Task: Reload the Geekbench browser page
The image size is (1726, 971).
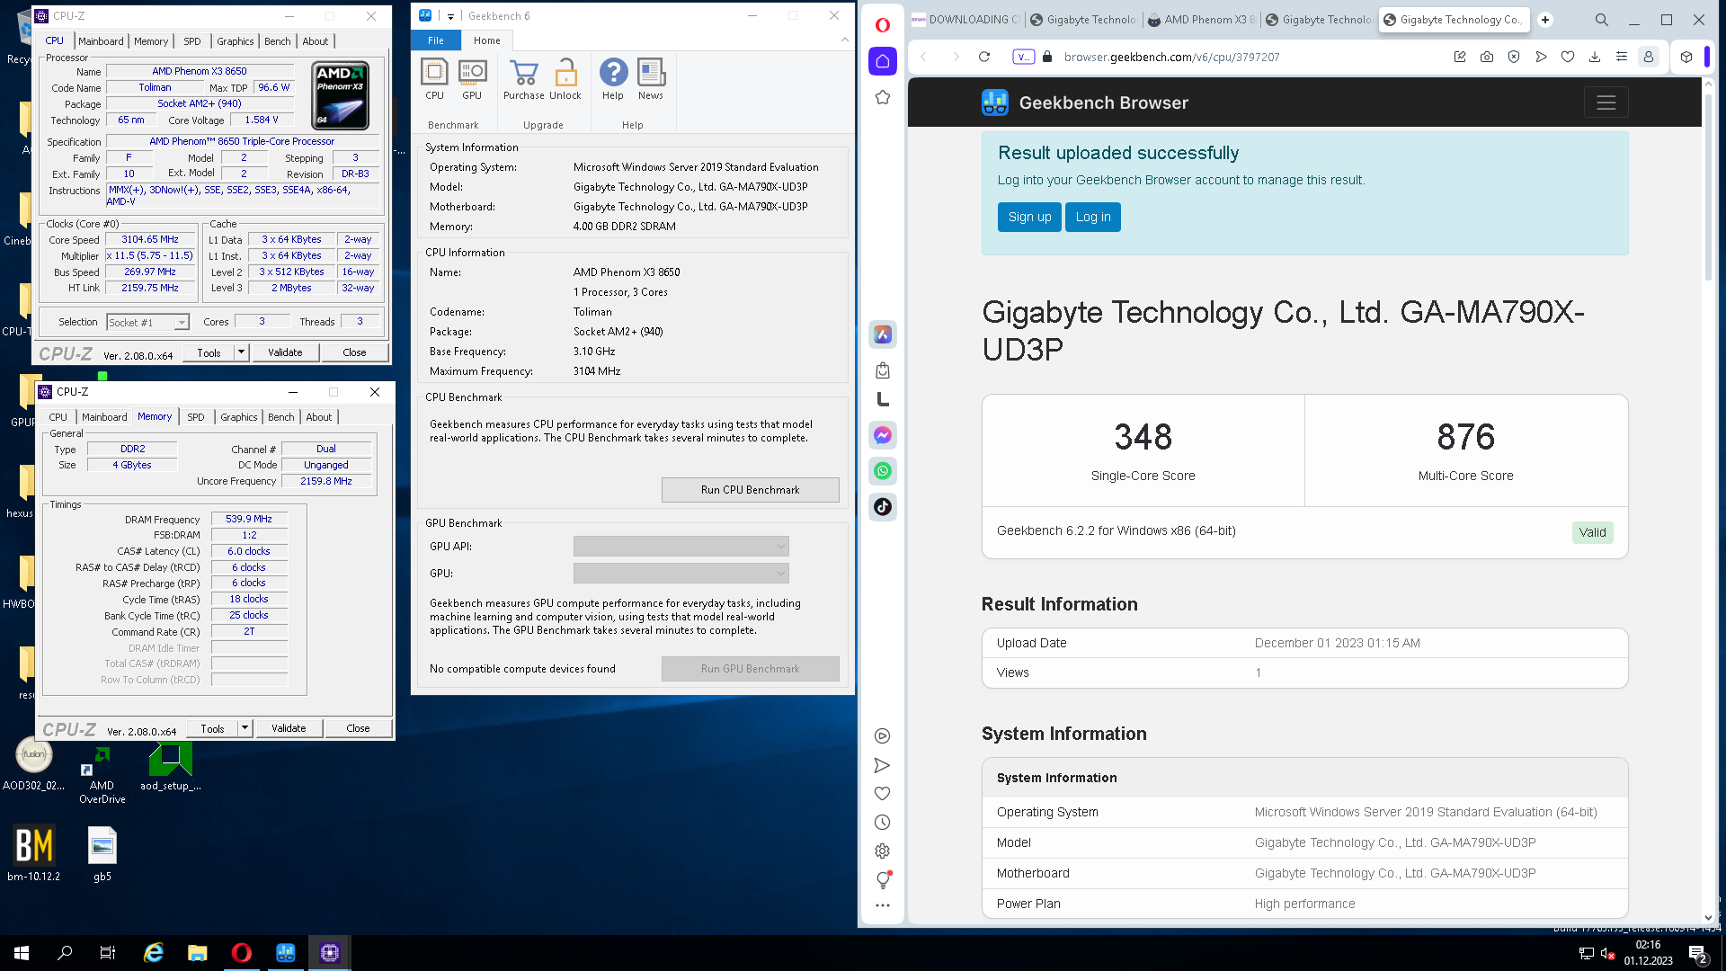Action: [984, 57]
